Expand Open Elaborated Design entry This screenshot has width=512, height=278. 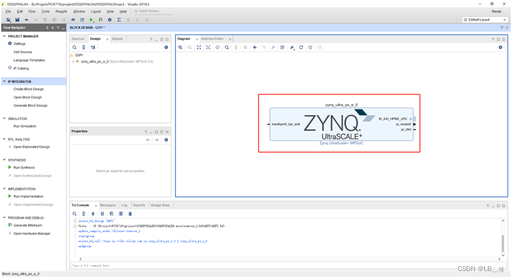coord(10,147)
